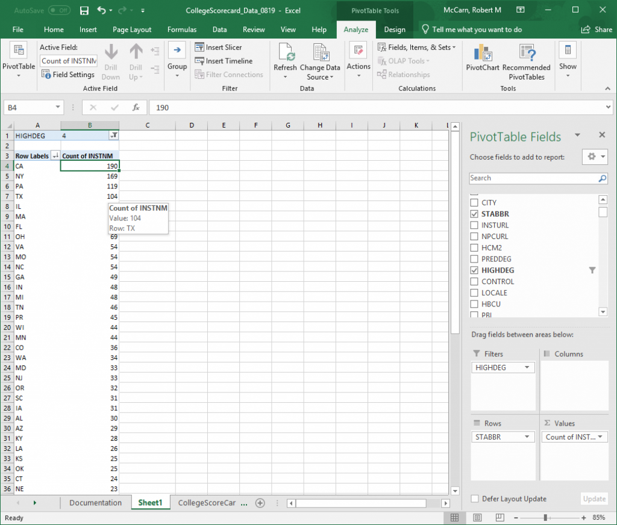The height and width of the screenshot is (525, 617).
Task: Enable Defer Layout Update checkbox
Action: [475, 499]
